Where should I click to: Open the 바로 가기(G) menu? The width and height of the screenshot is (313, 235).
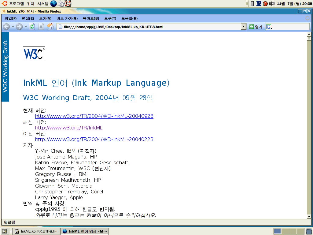tap(67, 19)
